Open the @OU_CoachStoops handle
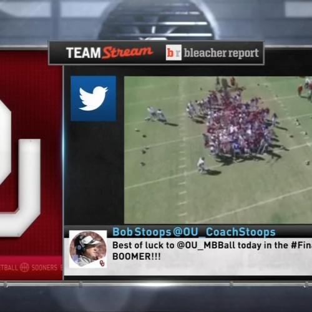The height and width of the screenshot is (312, 312). tap(224, 232)
